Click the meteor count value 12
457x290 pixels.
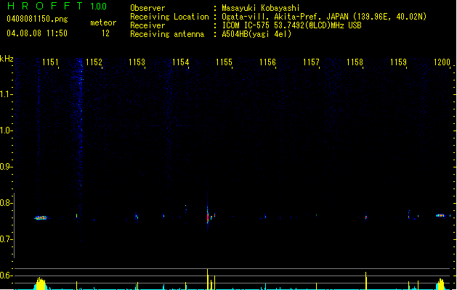point(105,33)
